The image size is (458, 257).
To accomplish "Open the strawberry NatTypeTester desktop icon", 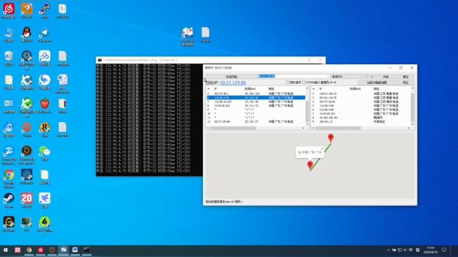I will 45,106.
